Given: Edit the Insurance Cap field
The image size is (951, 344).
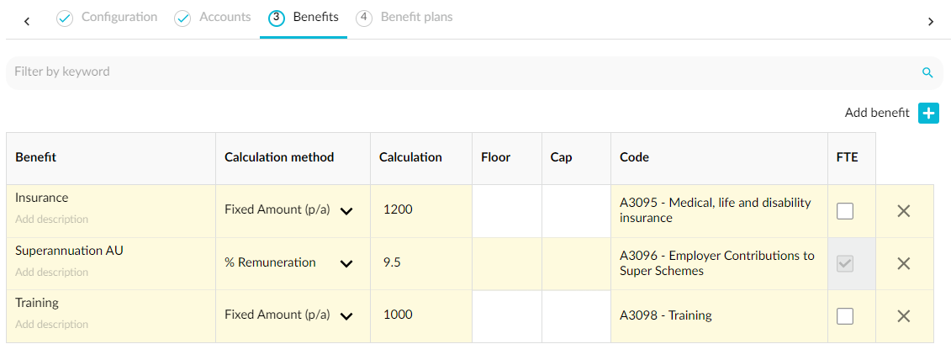Looking at the screenshot, I should (576, 211).
